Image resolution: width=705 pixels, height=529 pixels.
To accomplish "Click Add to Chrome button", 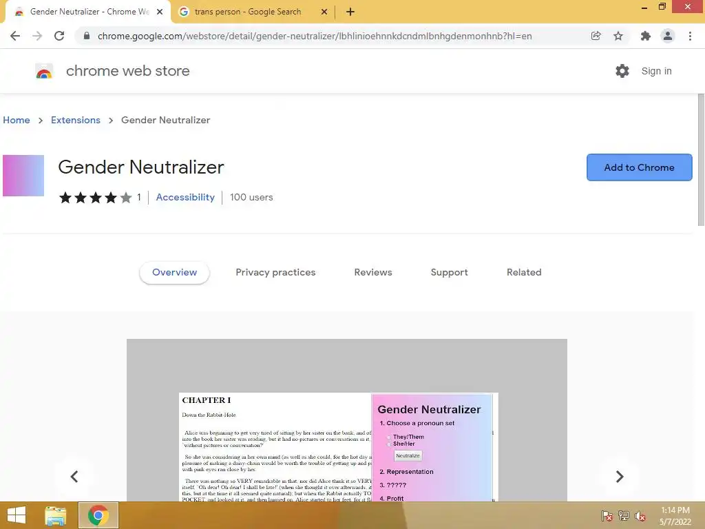I will [x=640, y=167].
